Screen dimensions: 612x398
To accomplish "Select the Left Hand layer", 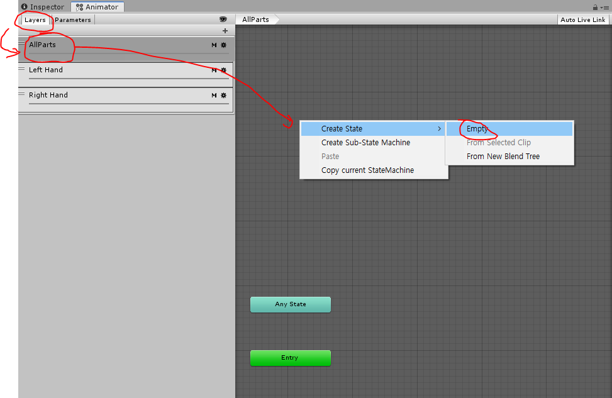I will coord(126,74).
